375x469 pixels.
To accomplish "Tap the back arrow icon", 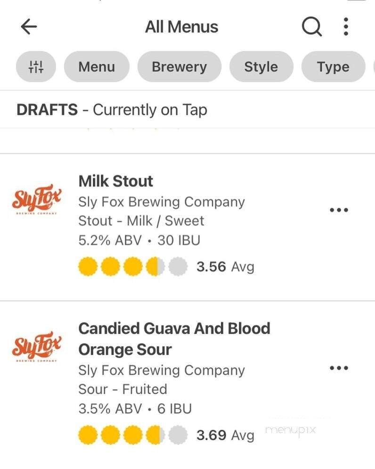I will pos(29,27).
